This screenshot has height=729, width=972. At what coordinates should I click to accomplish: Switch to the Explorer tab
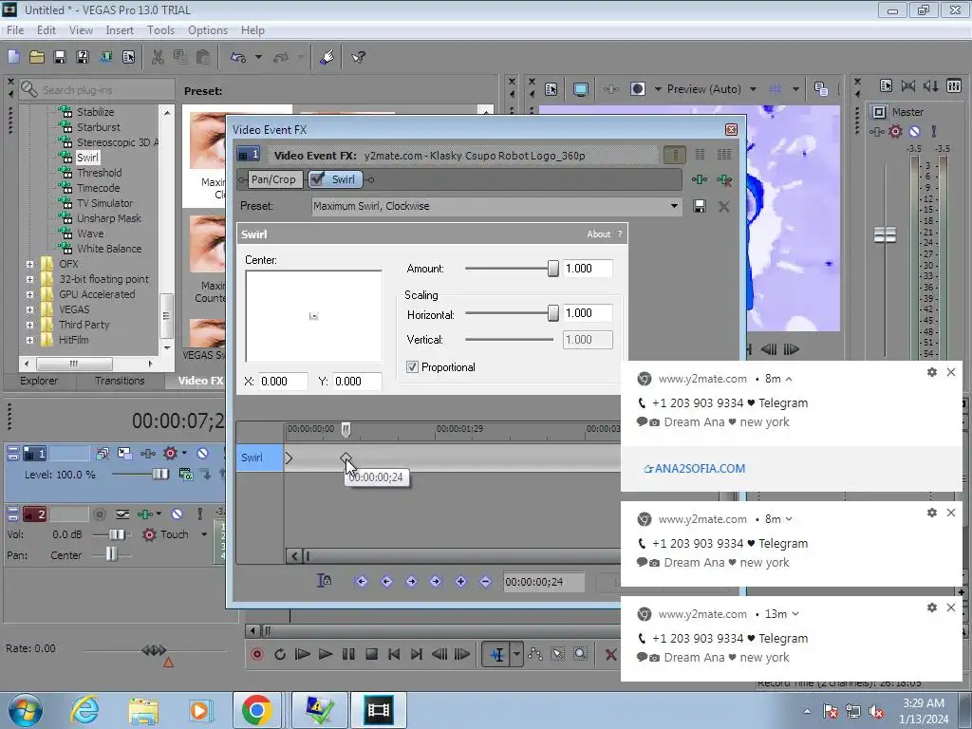pos(39,381)
